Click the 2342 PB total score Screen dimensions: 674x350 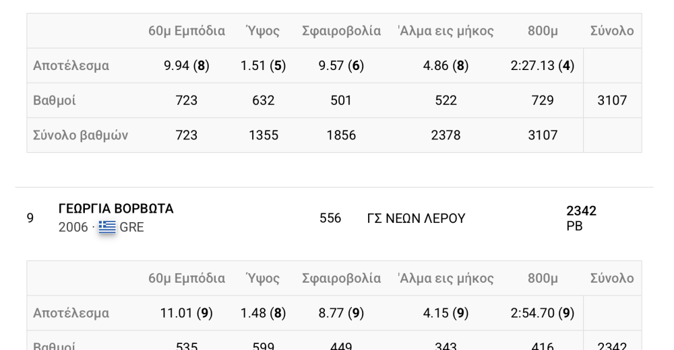(581, 218)
